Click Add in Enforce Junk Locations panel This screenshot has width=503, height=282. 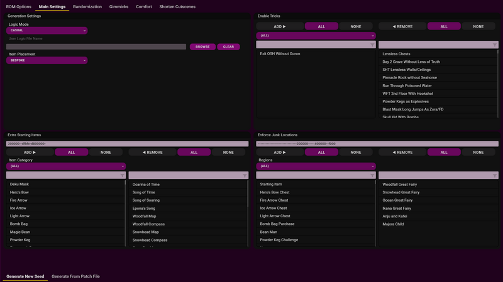[280, 153]
